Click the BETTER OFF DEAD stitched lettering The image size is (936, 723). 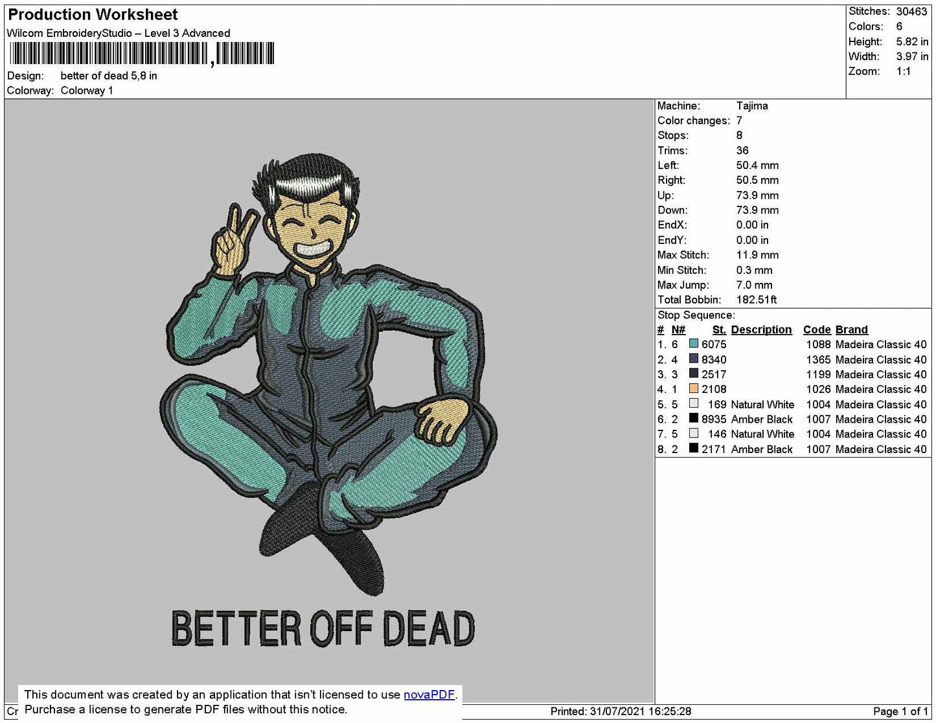point(323,628)
